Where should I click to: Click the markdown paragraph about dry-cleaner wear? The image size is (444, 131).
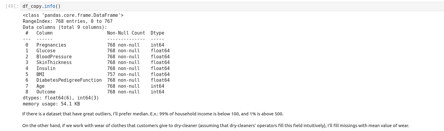click(216, 126)
